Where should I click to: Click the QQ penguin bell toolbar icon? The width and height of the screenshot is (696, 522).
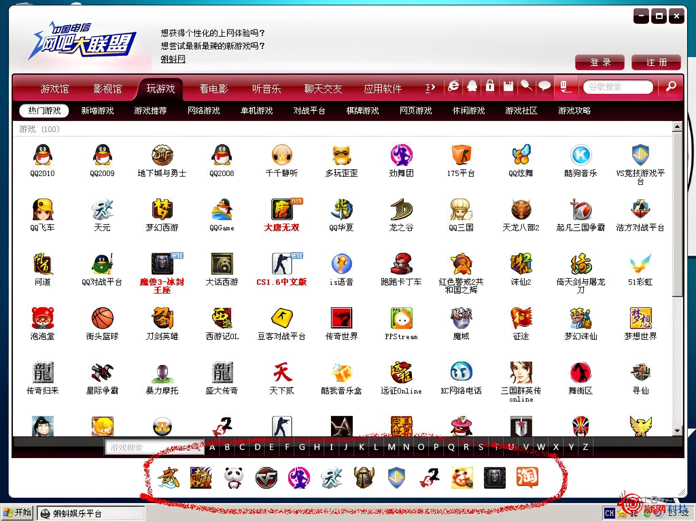pos(472,86)
